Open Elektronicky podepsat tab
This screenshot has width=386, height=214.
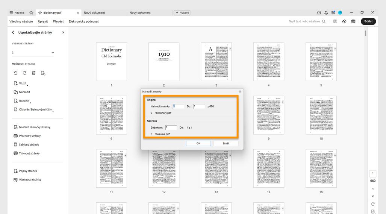[84, 21]
